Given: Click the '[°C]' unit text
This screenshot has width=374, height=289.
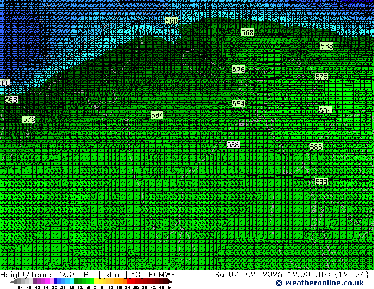Looking at the screenshot, I should coord(136,275).
